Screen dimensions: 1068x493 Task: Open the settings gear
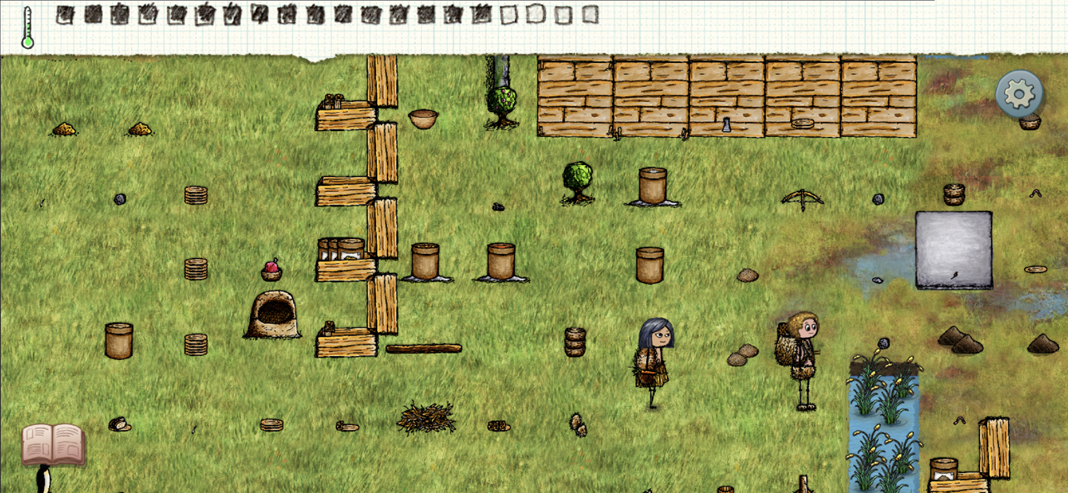(1019, 94)
